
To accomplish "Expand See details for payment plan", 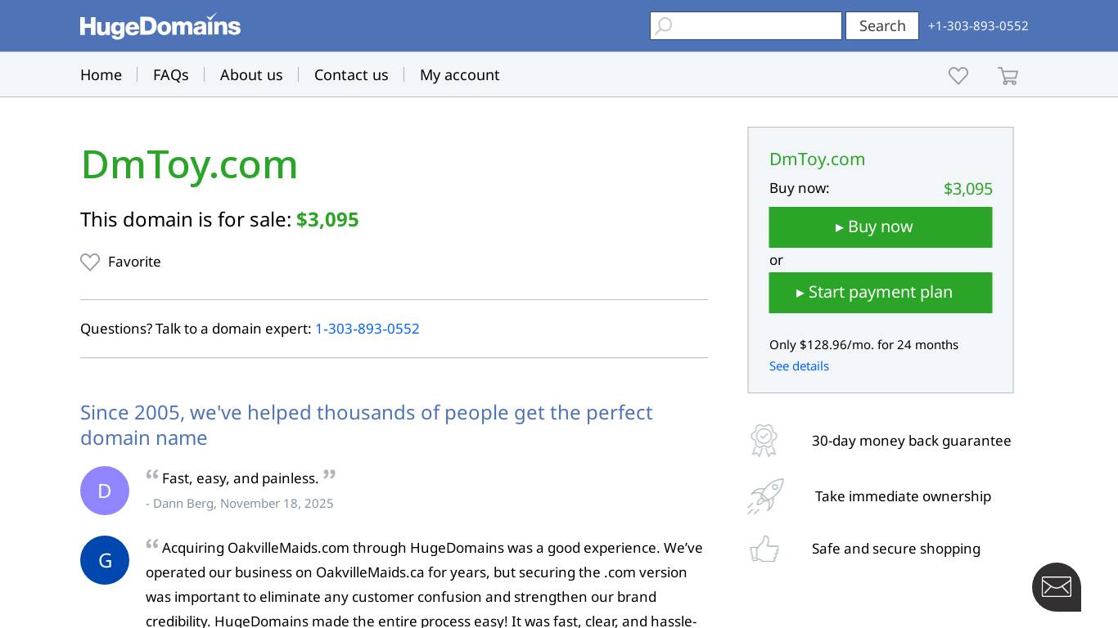I will [799, 366].
